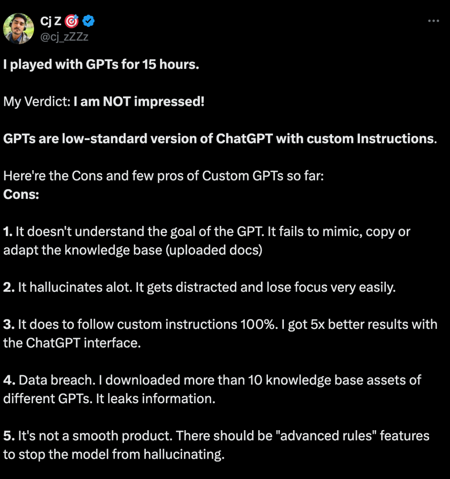Click the bold "I am NOT impressed!" text
This screenshot has width=450, height=479.
[139, 101]
